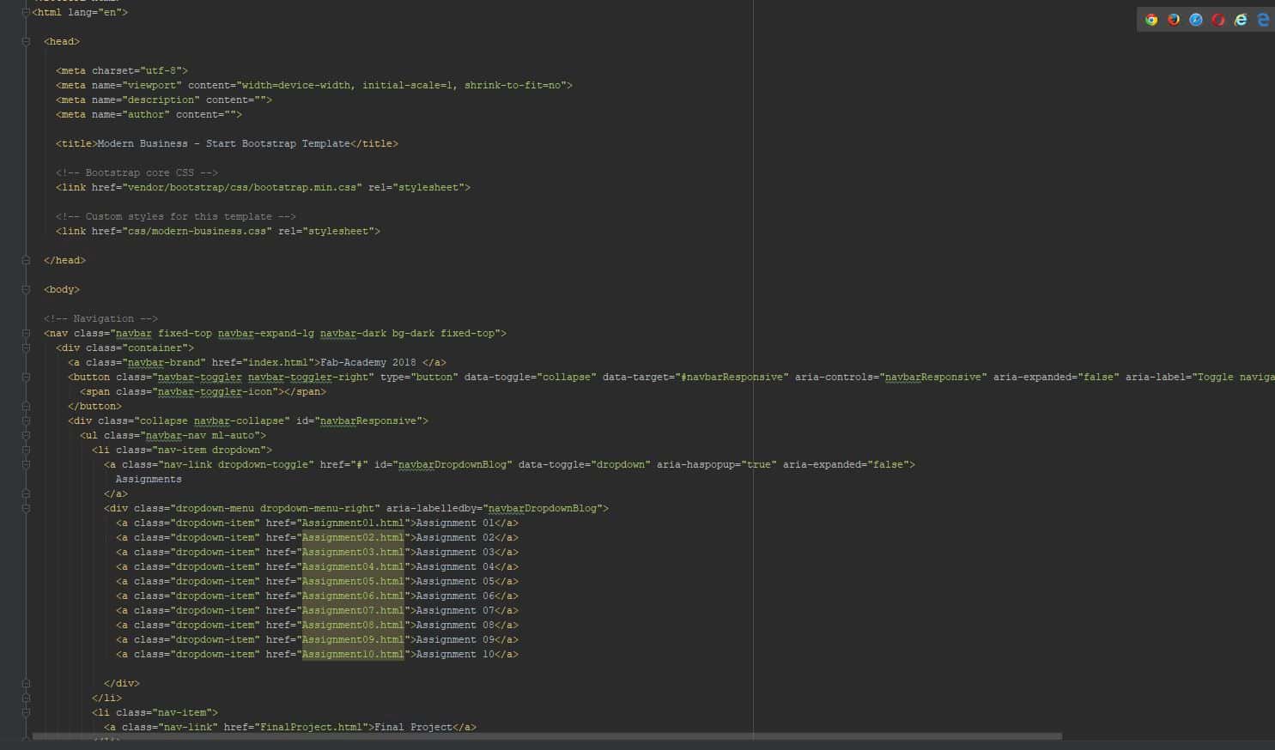This screenshot has height=750, width=1275.
Task: Open preview in Opera browser
Action: pos(1218,20)
